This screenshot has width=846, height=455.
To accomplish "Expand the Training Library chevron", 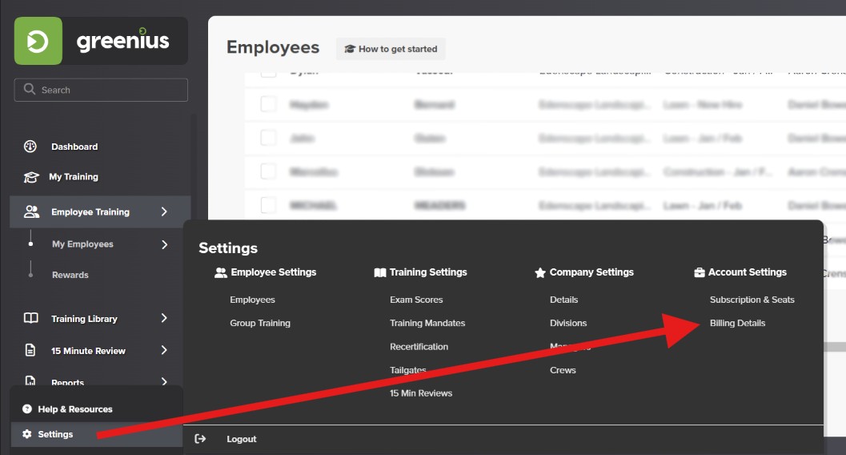I will (x=164, y=319).
